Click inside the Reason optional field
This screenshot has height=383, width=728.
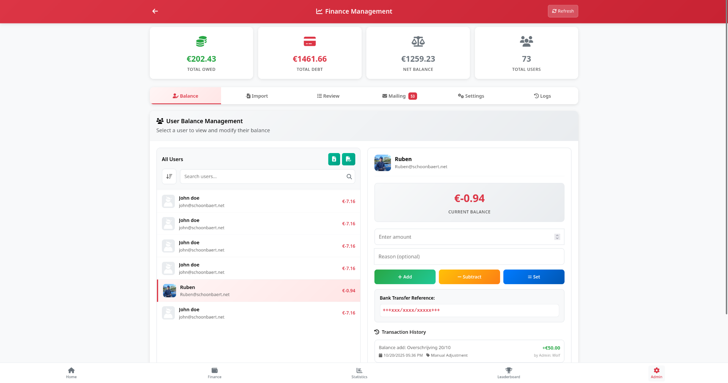(469, 256)
